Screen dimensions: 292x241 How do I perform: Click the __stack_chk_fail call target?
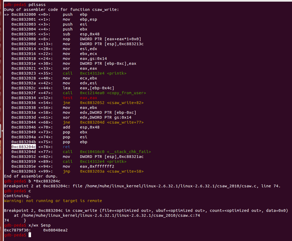click(x=115, y=152)
